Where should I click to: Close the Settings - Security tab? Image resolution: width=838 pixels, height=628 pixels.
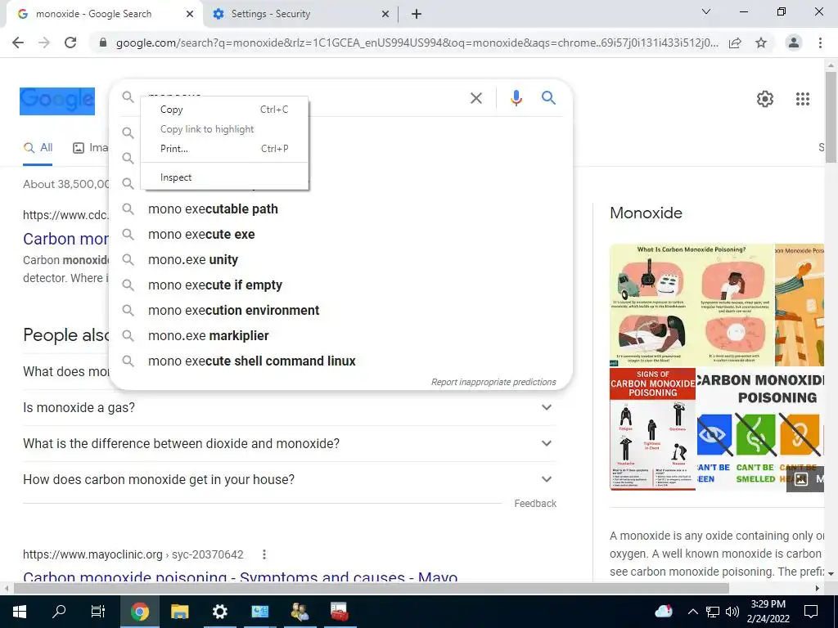(385, 15)
